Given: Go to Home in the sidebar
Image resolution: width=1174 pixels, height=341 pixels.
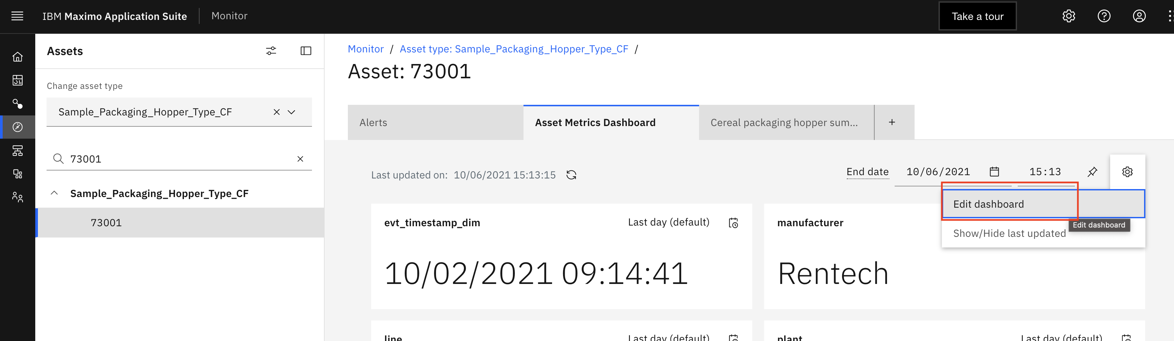Looking at the screenshot, I should [x=17, y=57].
